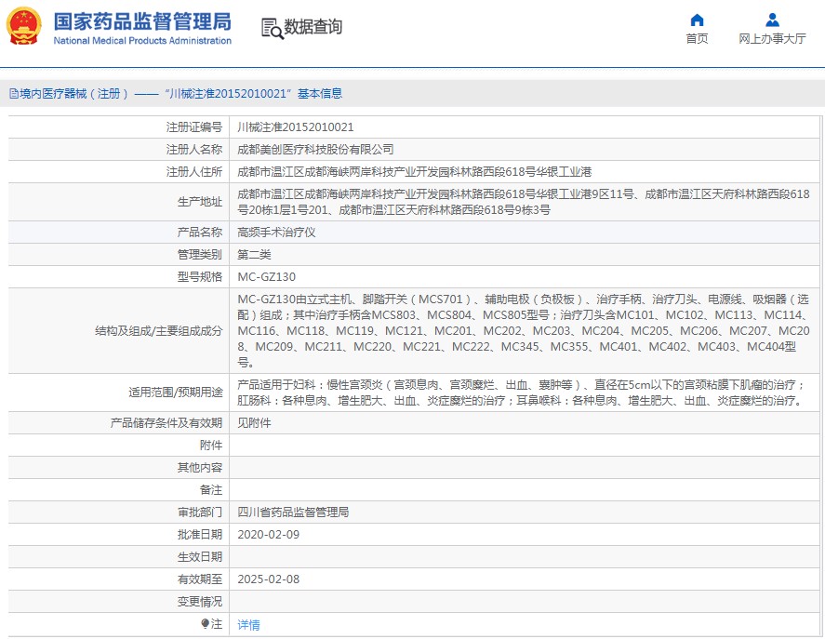Click the national emblem logo
Viewport: 825px width, 639px height.
click(23, 26)
